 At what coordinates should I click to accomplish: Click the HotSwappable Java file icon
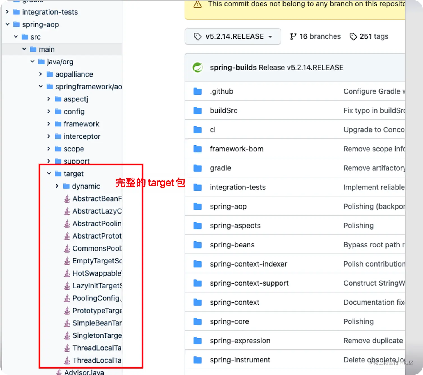pos(67,273)
